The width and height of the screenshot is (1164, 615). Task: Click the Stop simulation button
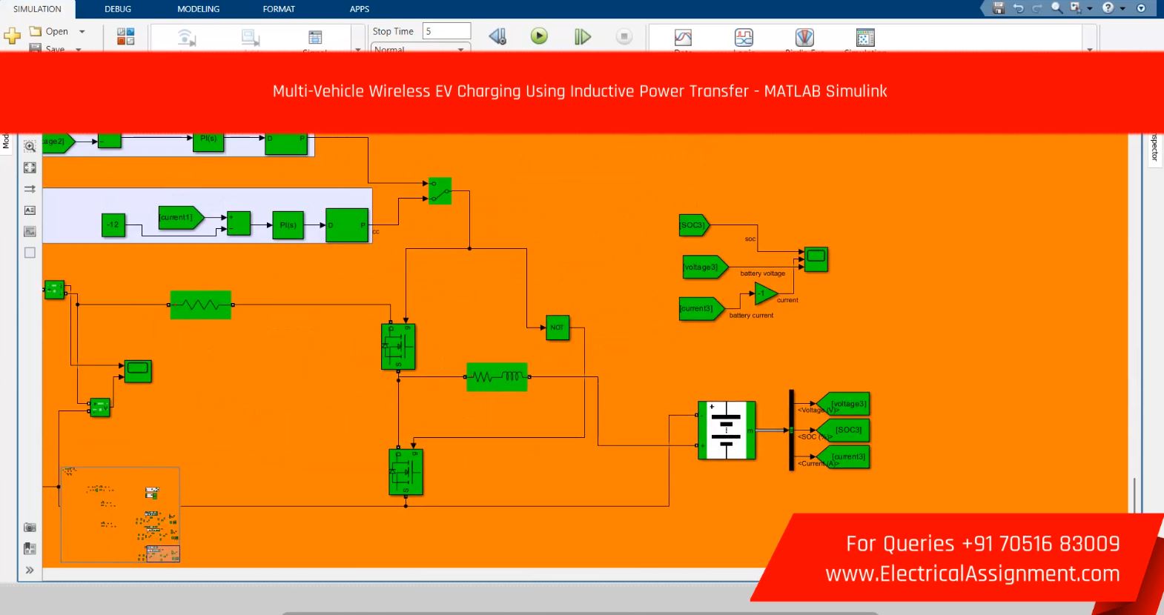point(624,36)
